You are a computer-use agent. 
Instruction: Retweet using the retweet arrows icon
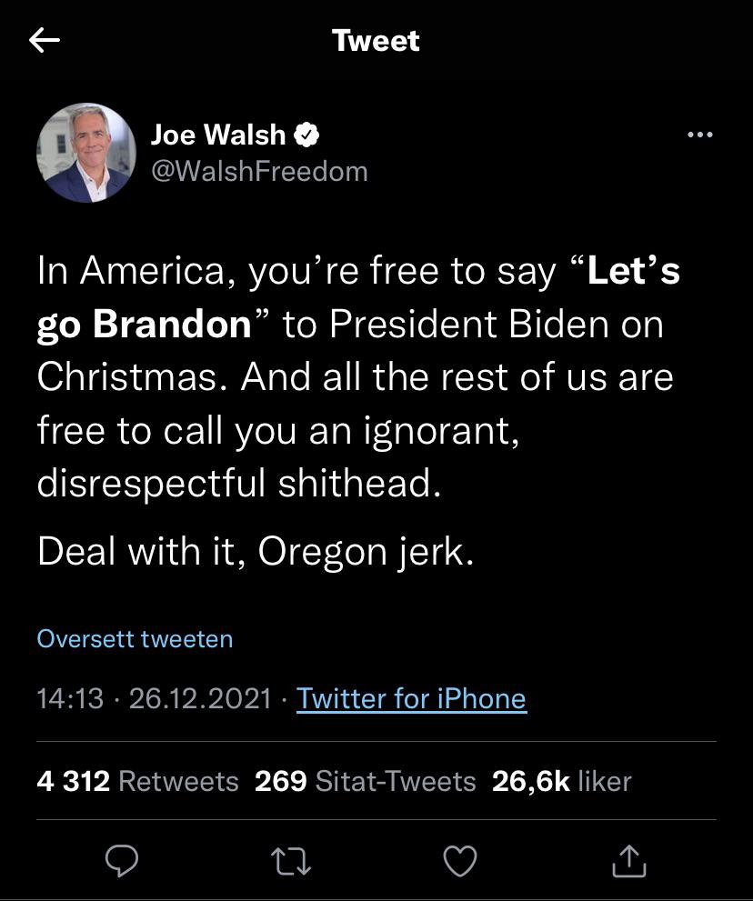click(293, 861)
